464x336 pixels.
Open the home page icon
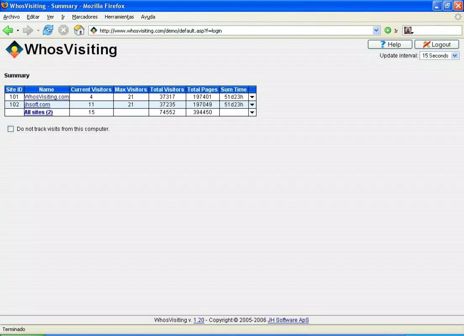click(x=79, y=30)
